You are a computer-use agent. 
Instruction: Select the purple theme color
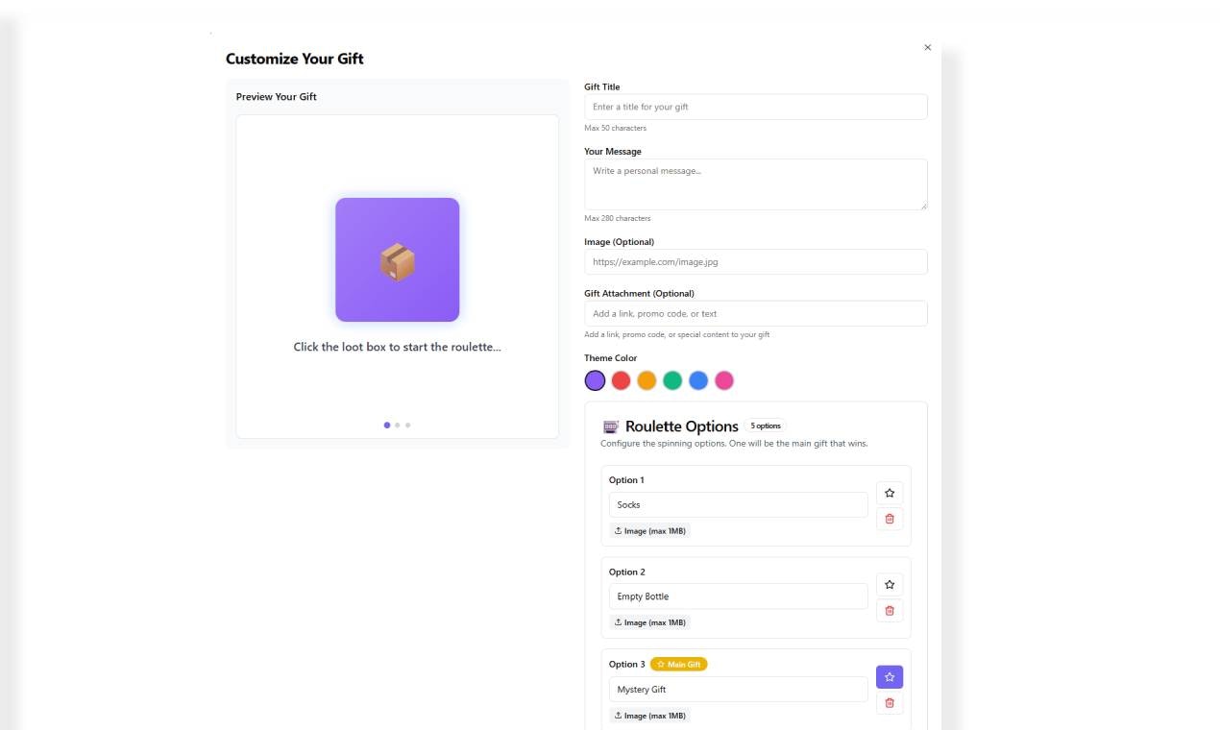pyautogui.click(x=595, y=380)
